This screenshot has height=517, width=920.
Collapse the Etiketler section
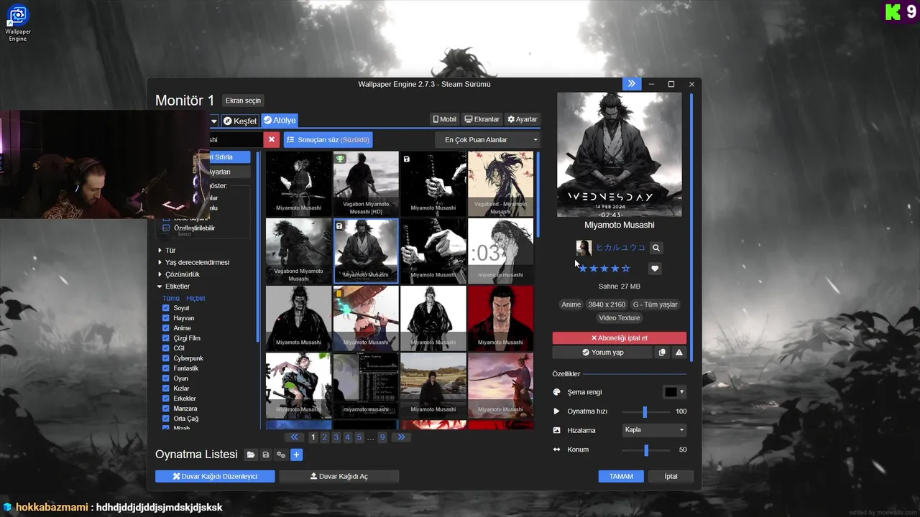coord(174,287)
